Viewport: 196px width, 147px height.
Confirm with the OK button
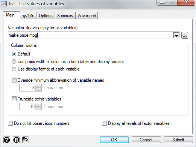pyautogui.click(x=114, y=140)
